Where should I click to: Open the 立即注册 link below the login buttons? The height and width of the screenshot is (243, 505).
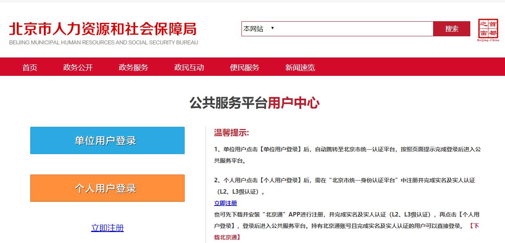point(107,228)
